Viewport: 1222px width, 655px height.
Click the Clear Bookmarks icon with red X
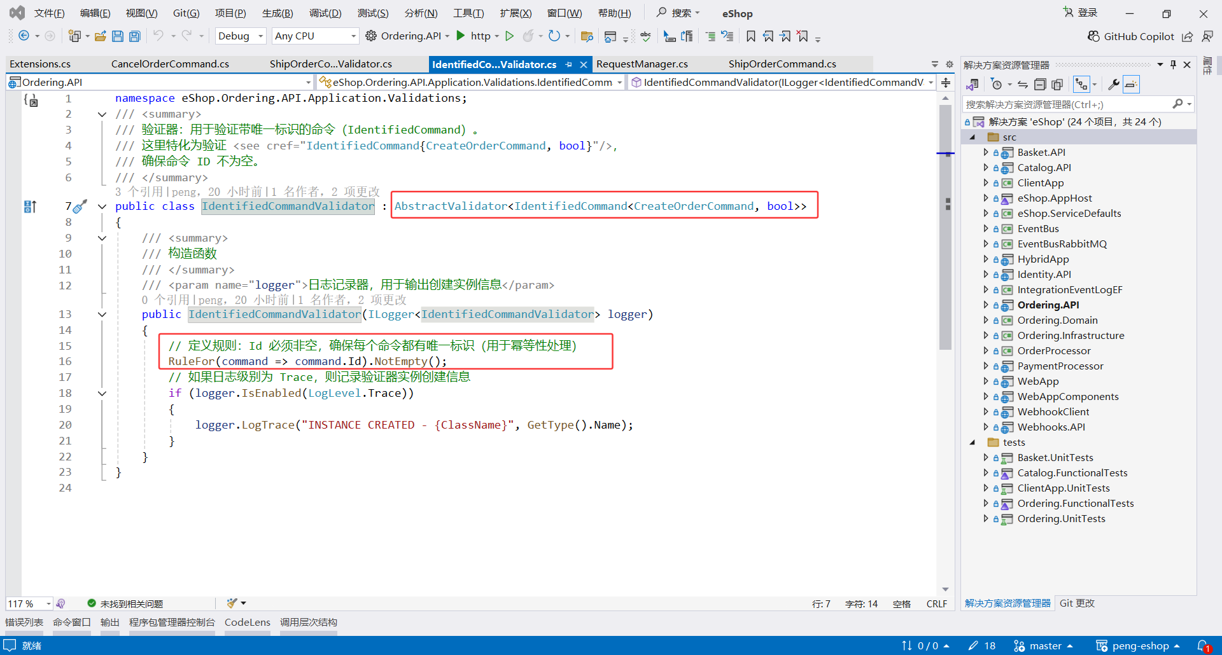[x=803, y=36]
